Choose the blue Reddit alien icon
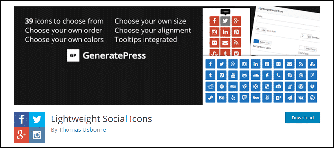The image size is (334, 148). coord(210,86)
